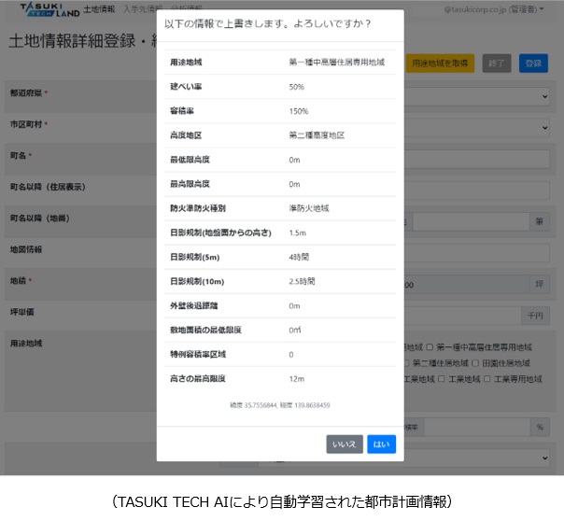This screenshot has width=564, height=521.
Task: Expand the bottom row dropdown arrow
Action: (x=544, y=458)
